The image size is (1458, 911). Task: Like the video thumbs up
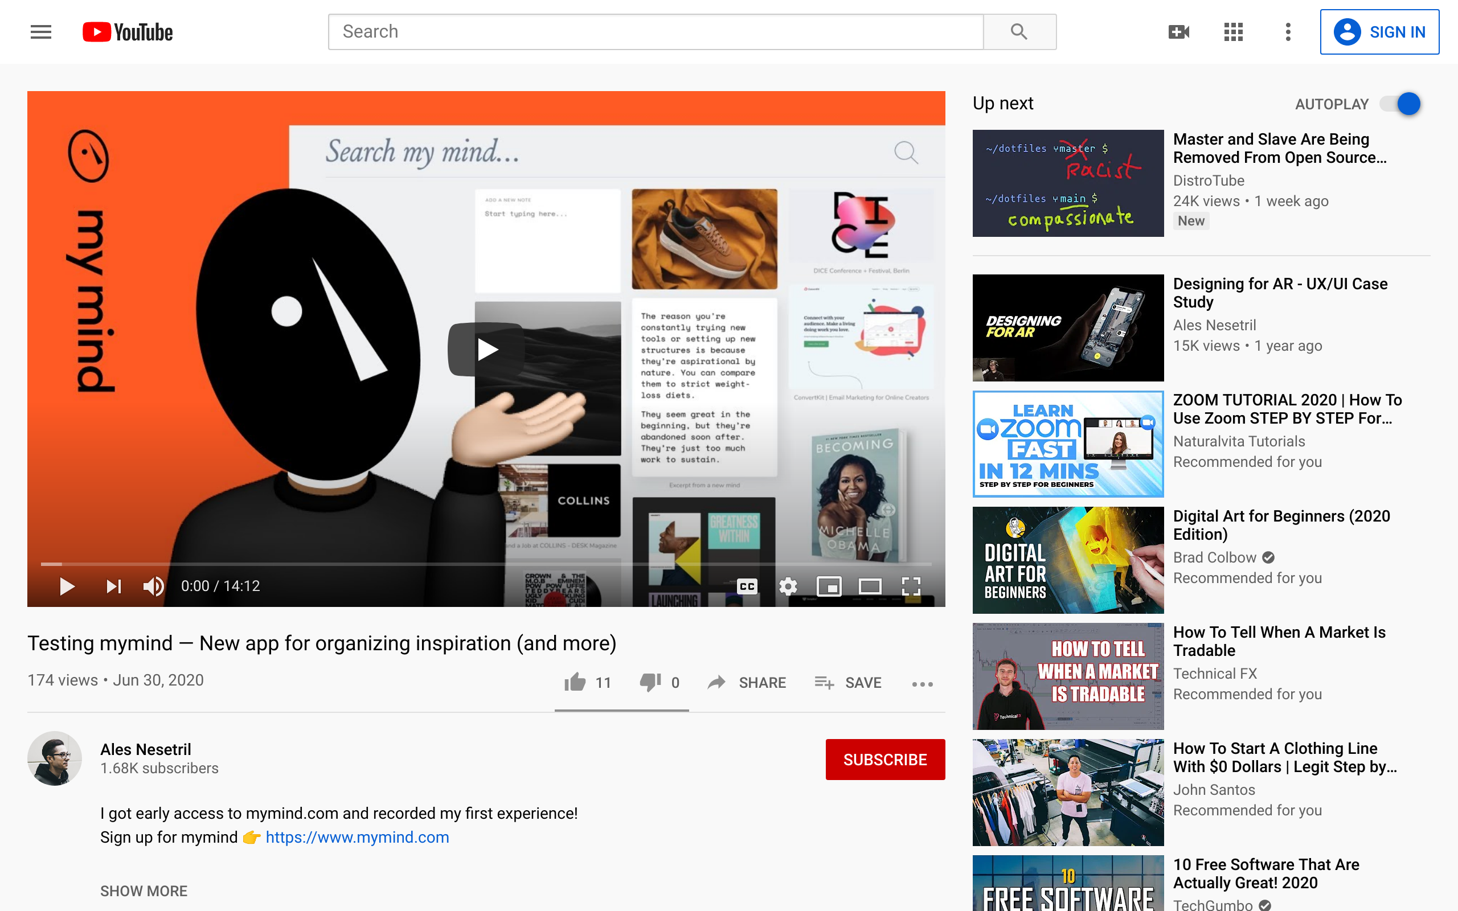pyautogui.click(x=587, y=683)
